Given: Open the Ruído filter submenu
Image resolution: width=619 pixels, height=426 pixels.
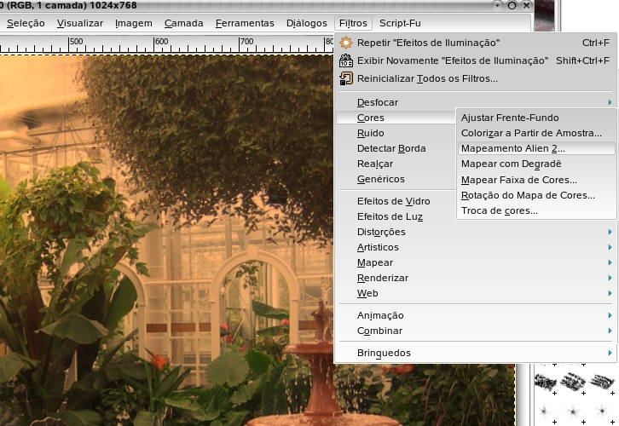Looking at the screenshot, I should click(396, 133).
